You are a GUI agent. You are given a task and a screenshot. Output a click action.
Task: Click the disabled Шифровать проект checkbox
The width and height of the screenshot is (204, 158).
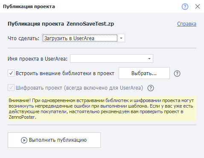11,88
